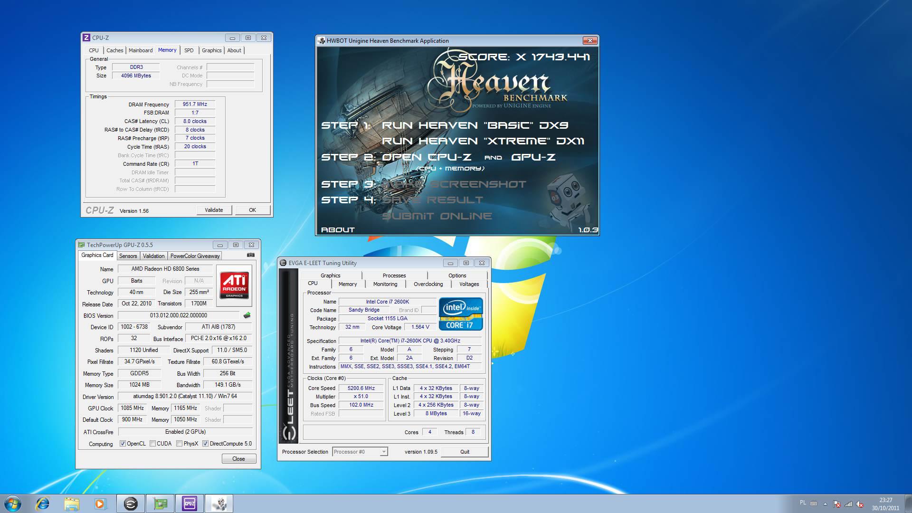Open the Mainboard tab in CPU-Z
Screen dimensions: 912x513
pyautogui.click(x=141, y=50)
